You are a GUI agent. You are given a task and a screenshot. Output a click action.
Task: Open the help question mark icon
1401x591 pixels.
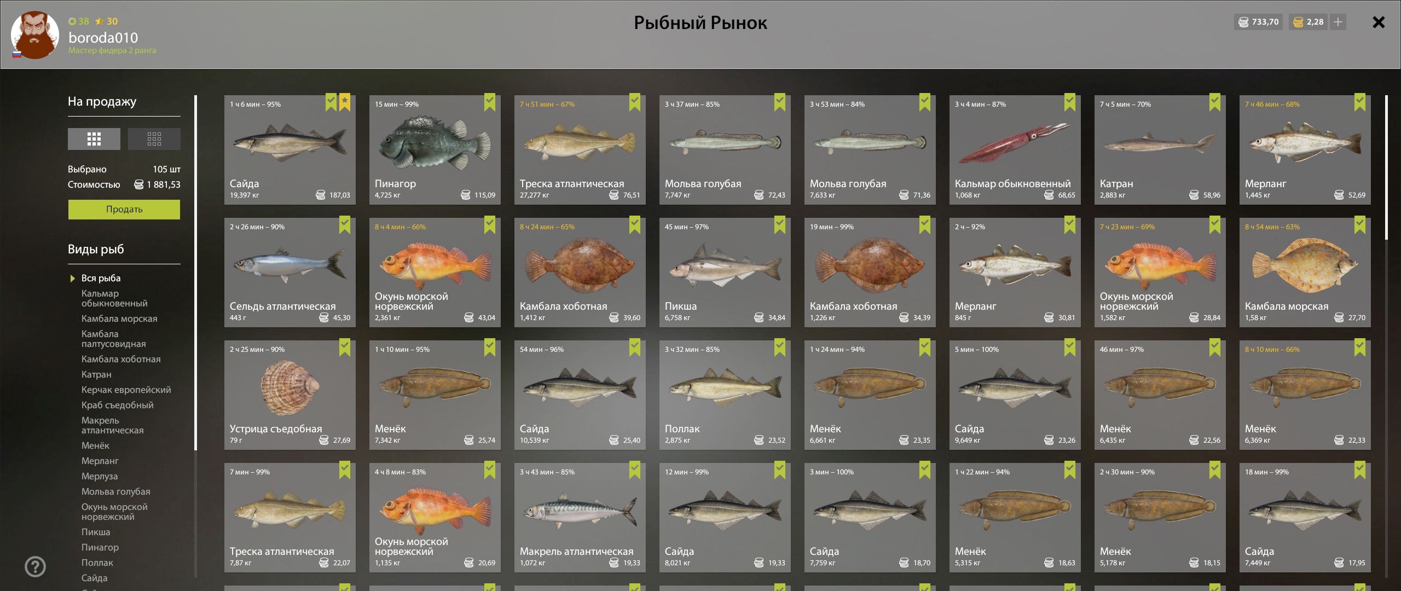[36, 566]
